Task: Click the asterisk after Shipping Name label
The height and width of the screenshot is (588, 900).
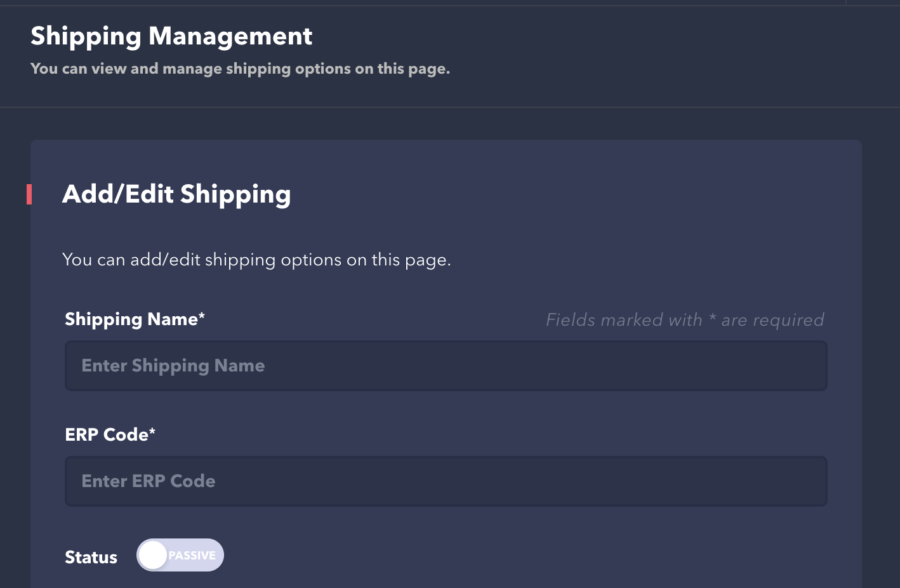Action: 202,316
